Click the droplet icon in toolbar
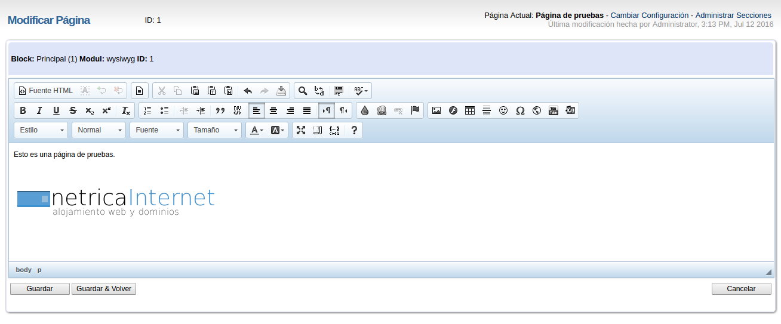Screen dimensions: 781x324 pos(365,110)
